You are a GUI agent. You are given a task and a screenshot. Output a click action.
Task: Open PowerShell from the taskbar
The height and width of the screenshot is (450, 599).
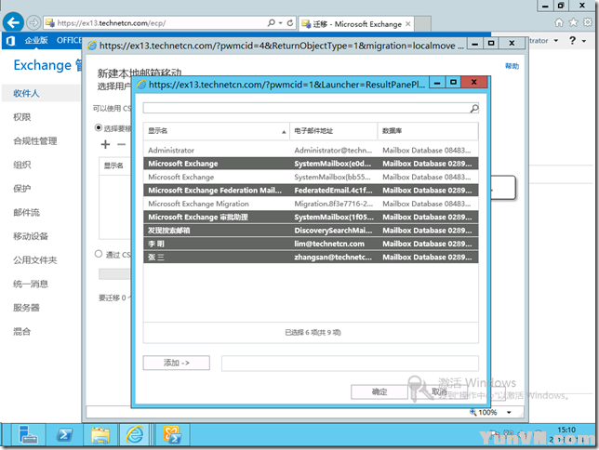[64, 435]
